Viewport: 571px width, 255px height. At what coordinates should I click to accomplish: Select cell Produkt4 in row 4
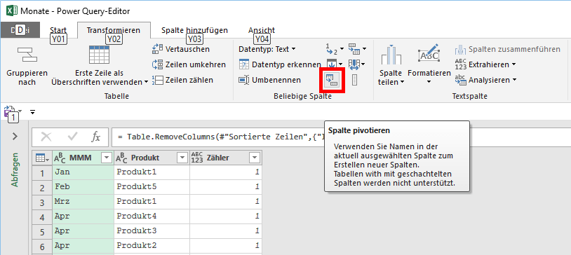pos(152,216)
